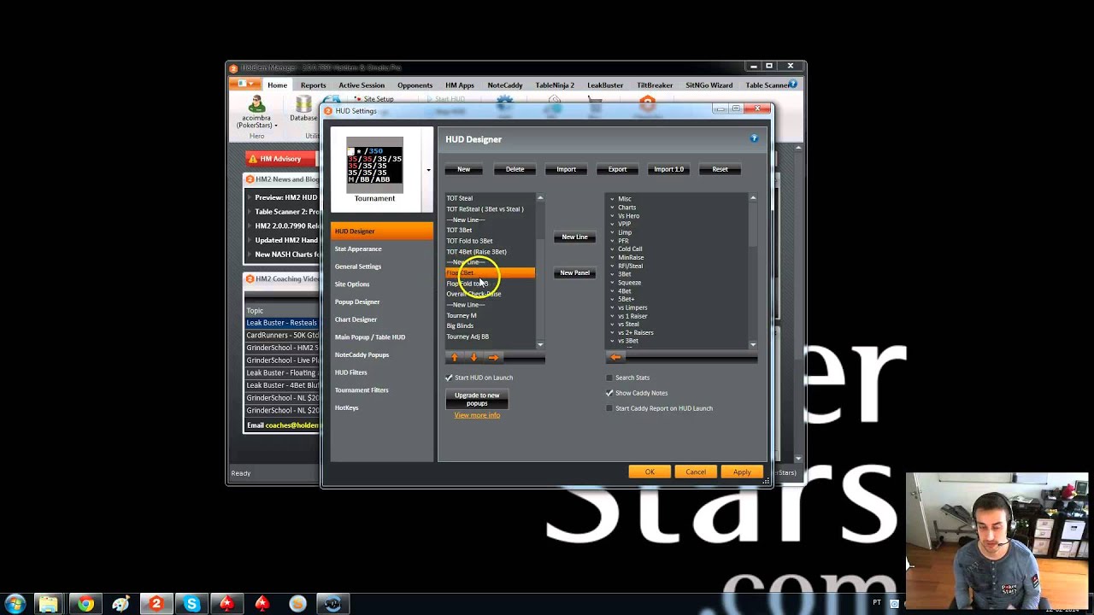1094x615 pixels.
Task: Open the Windows Start button
Action: 15,604
